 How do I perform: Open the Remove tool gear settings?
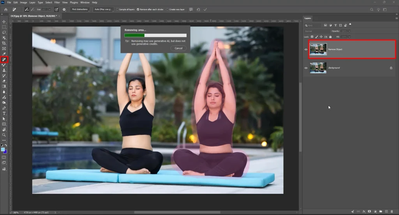(64, 9)
